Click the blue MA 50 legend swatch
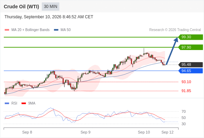204x138 pixels. tap(56, 30)
